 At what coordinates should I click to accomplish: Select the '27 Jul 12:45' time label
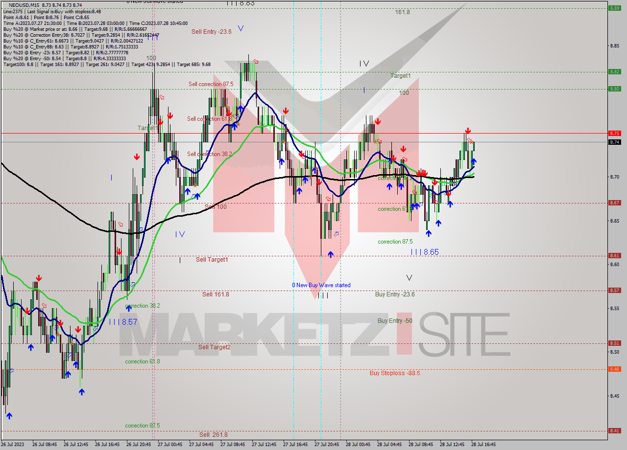(264, 445)
